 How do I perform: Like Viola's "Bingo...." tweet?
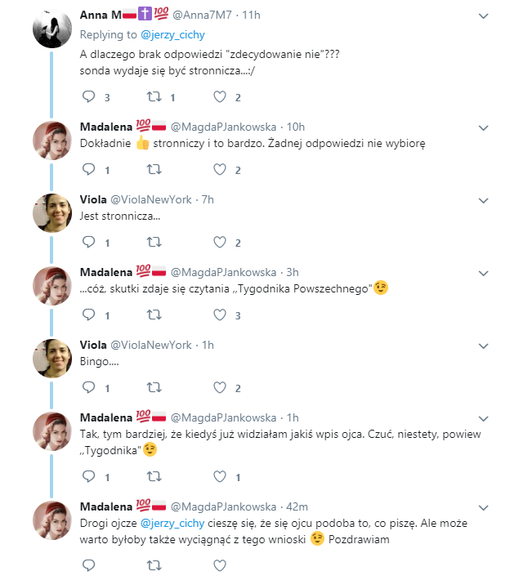coord(218,387)
